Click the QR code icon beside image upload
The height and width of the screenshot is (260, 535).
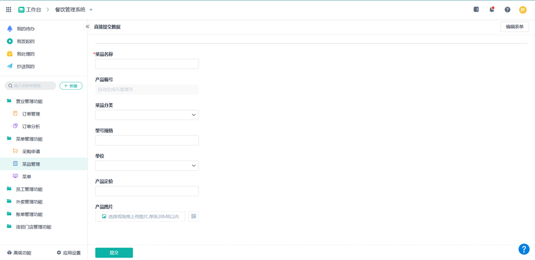tap(194, 217)
